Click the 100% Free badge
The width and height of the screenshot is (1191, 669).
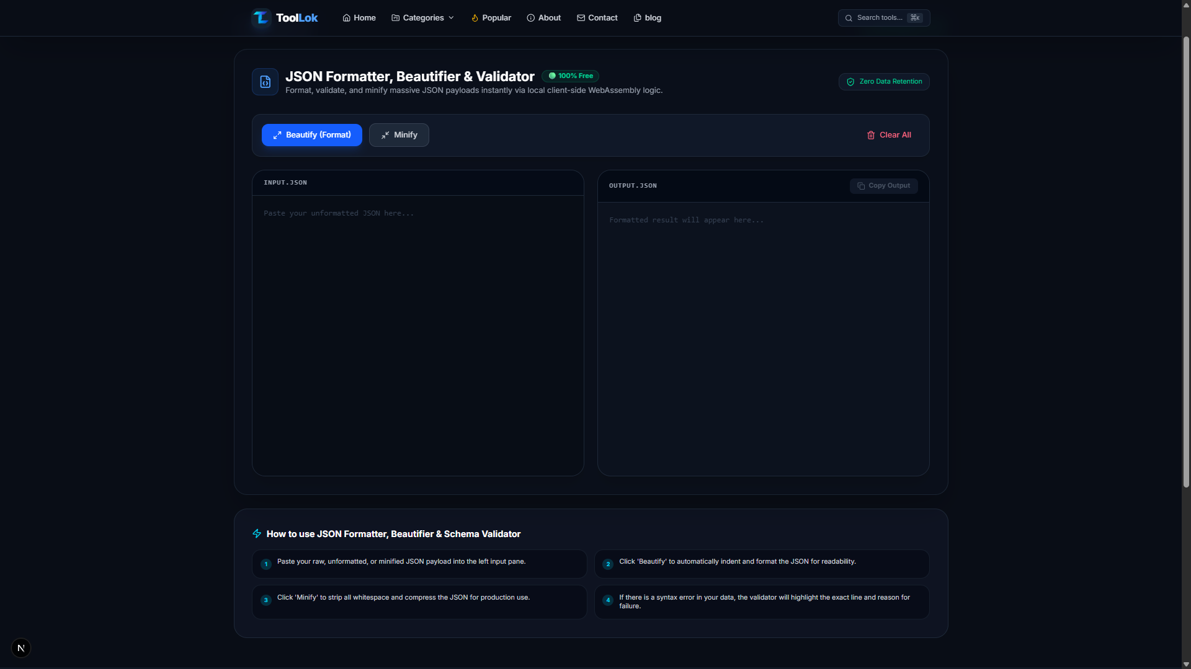(x=571, y=76)
